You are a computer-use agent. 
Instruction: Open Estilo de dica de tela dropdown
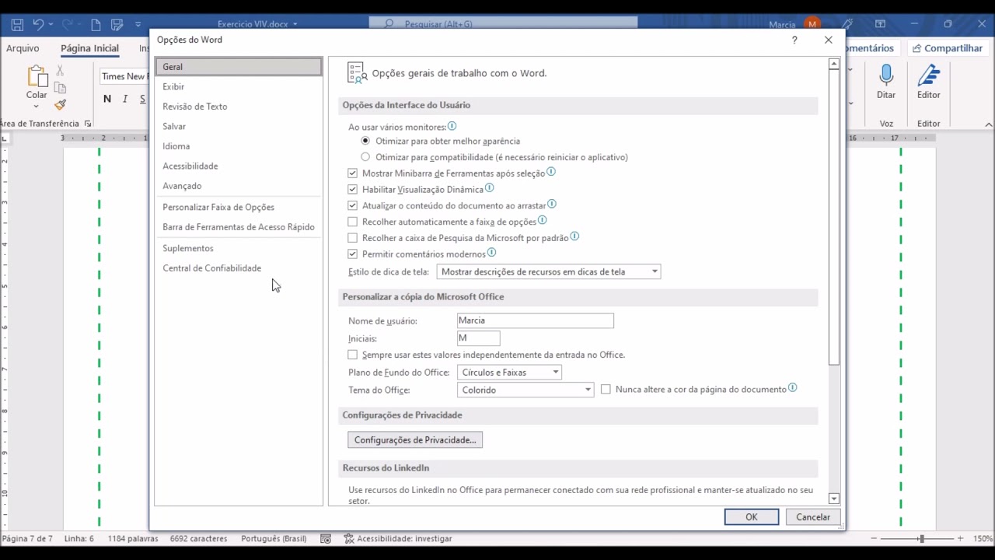[549, 271]
